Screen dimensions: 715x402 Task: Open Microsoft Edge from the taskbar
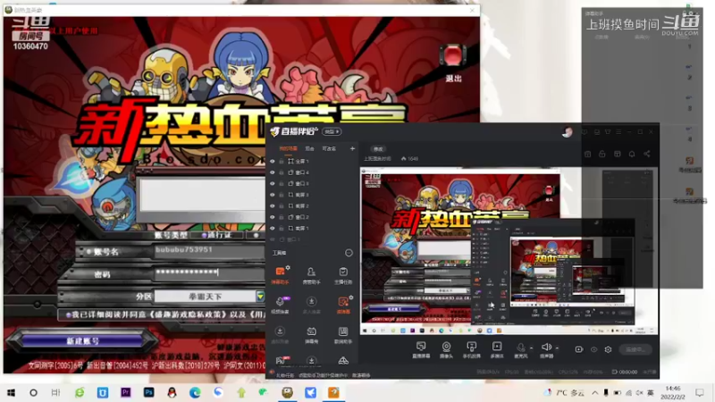click(x=195, y=392)
